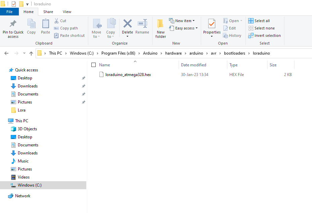The width and height of the screenshot is (312, 213).
Task: Click Paste shortcut in ribbon
Action: pos(69,35)
